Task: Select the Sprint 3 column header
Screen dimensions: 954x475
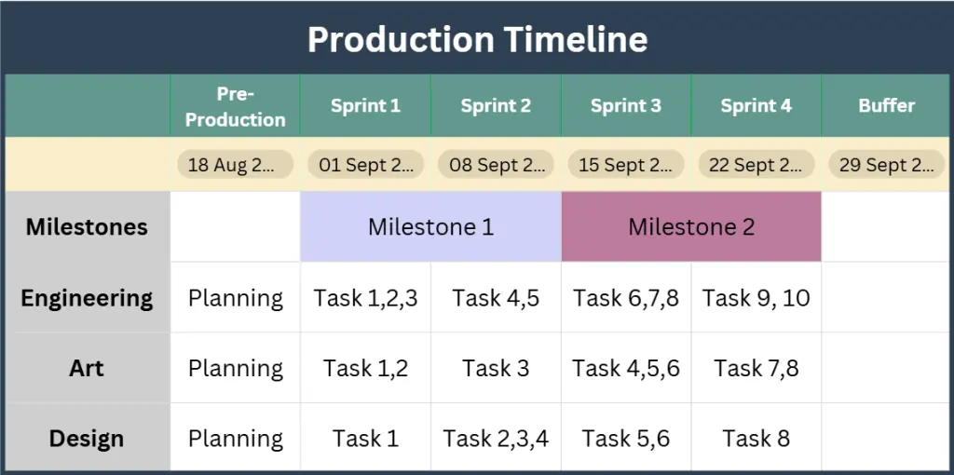Action: [x=625, y=105]
